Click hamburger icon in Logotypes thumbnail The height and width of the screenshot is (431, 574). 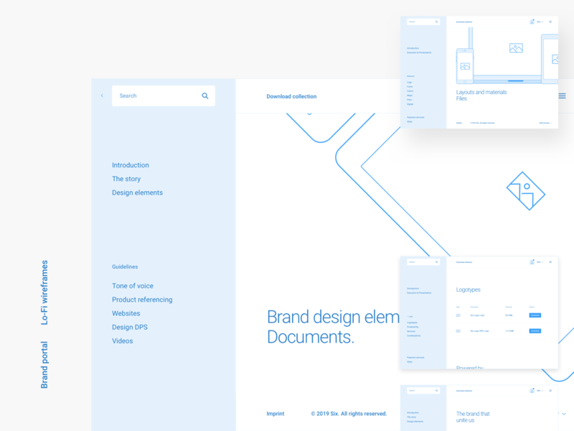tap(550, 262)
